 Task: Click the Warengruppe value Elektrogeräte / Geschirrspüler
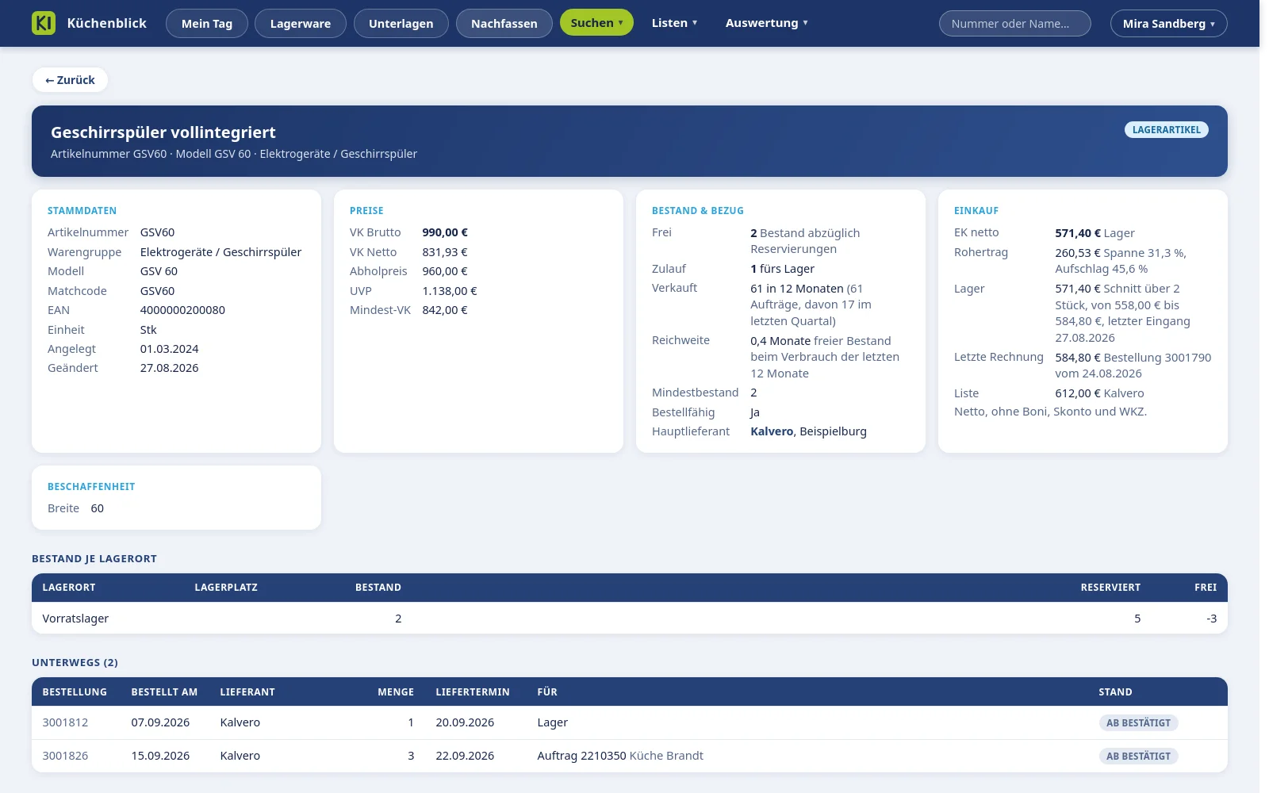220,252
